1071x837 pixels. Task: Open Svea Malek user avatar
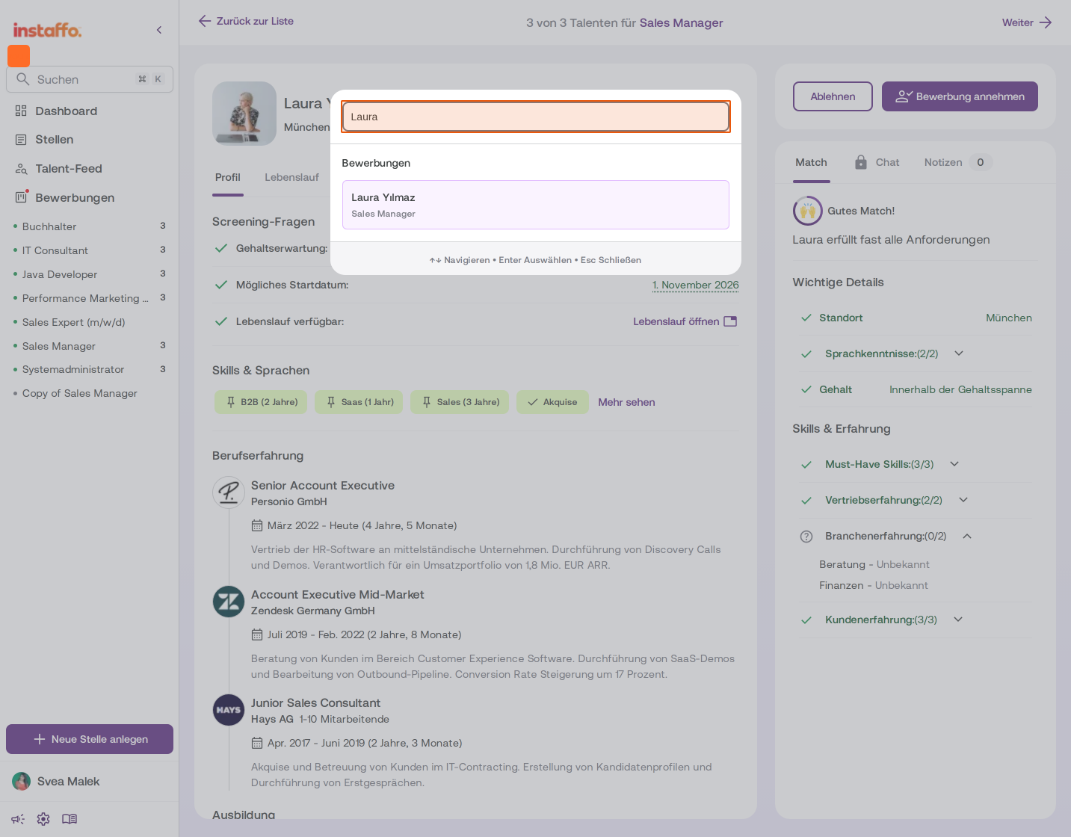(22, 782)
